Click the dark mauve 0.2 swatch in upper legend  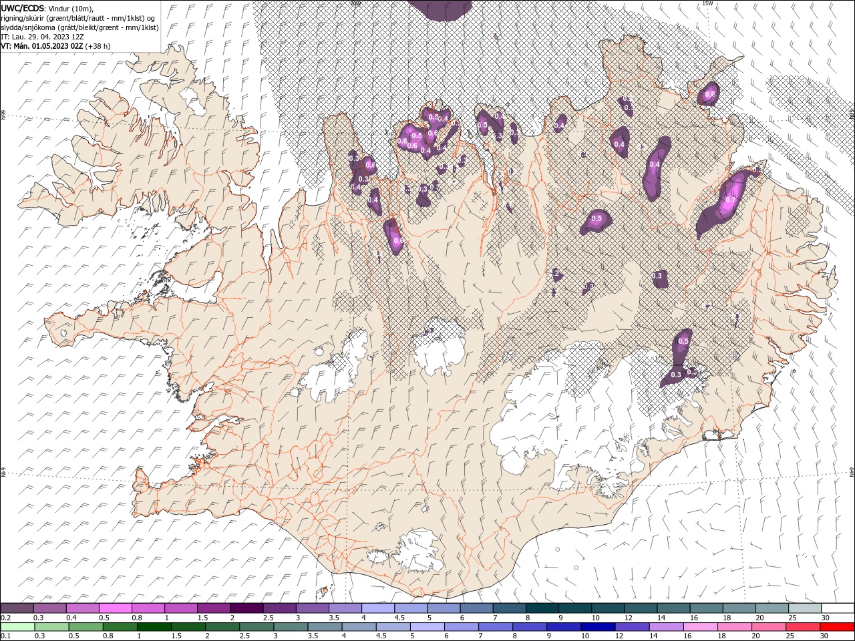(x=17, y=608)
